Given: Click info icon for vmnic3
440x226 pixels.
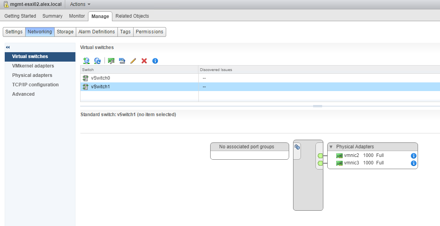Looking at the screenshot, I should click(413, 163).
